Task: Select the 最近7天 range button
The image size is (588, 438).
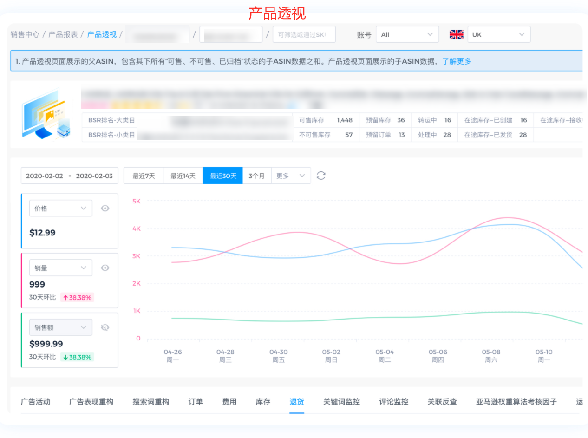Action: coord(144,176)
